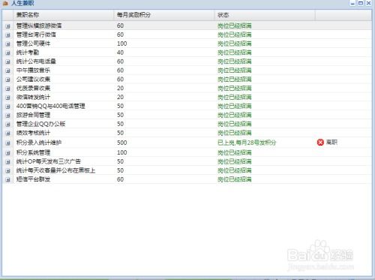
Task: Click 岗位已经招满 status for 中午播放音乐
Action: tap(235, 71)
